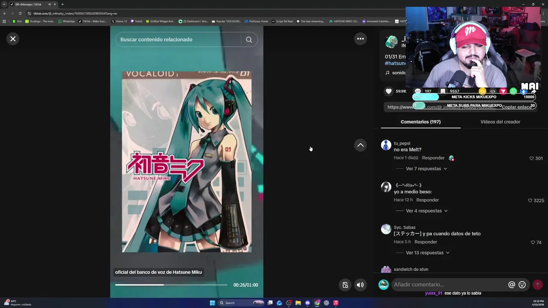Go back with the browser back arrow

tap(5, 13)
